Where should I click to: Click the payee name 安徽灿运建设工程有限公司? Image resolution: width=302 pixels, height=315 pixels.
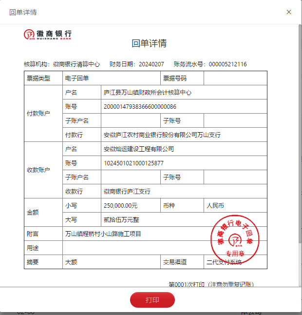point(139,149)
